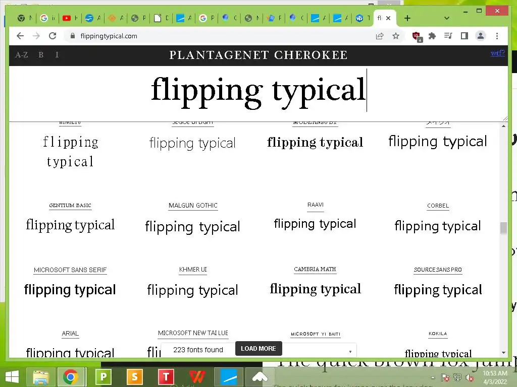Load more fonts with LOAD MORE button
The width and height of the screenshot is (517, 387).
point(258,349)
